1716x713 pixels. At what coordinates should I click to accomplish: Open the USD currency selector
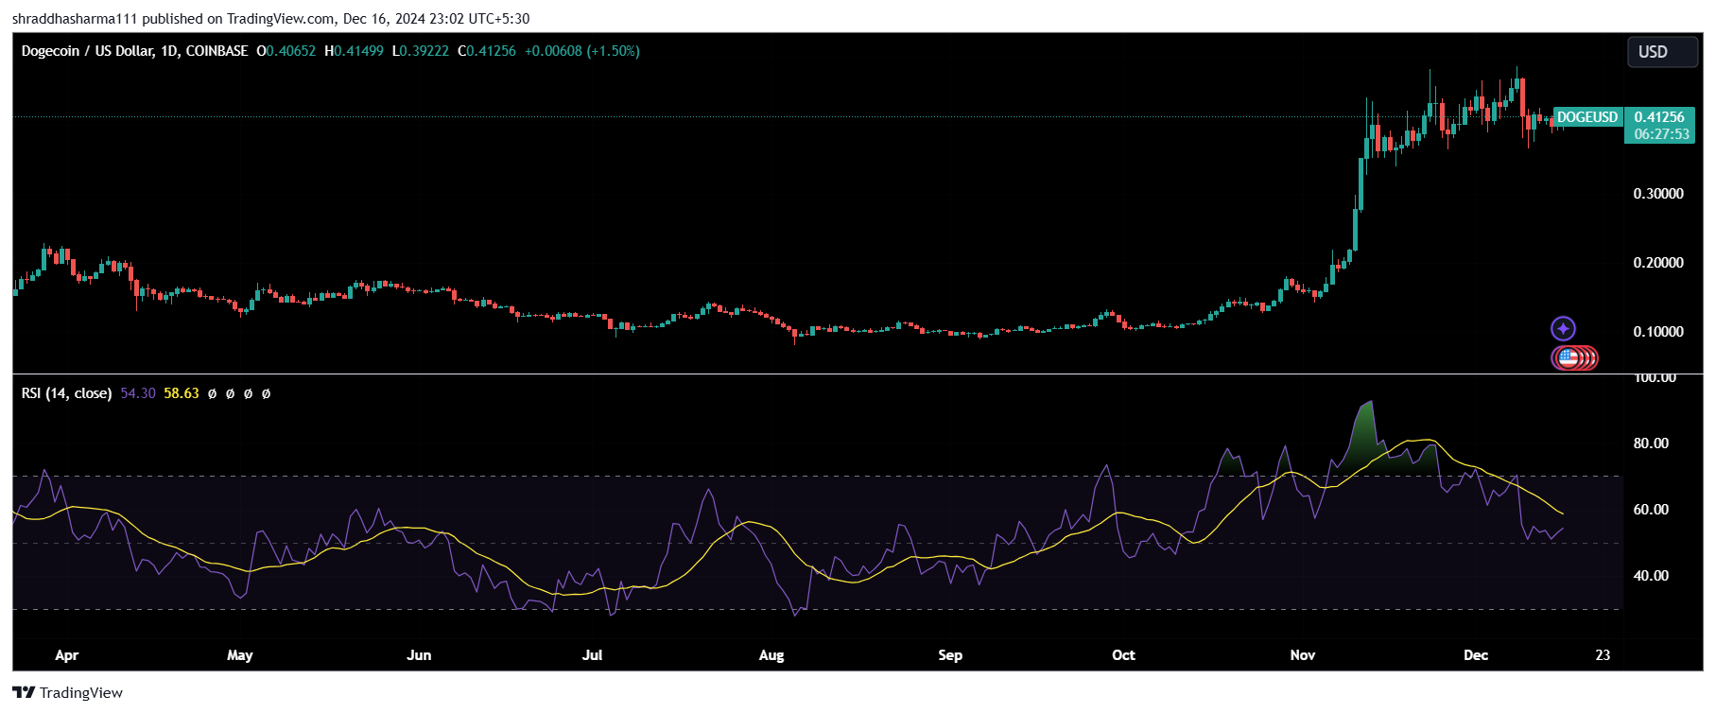coord(1662,52)
